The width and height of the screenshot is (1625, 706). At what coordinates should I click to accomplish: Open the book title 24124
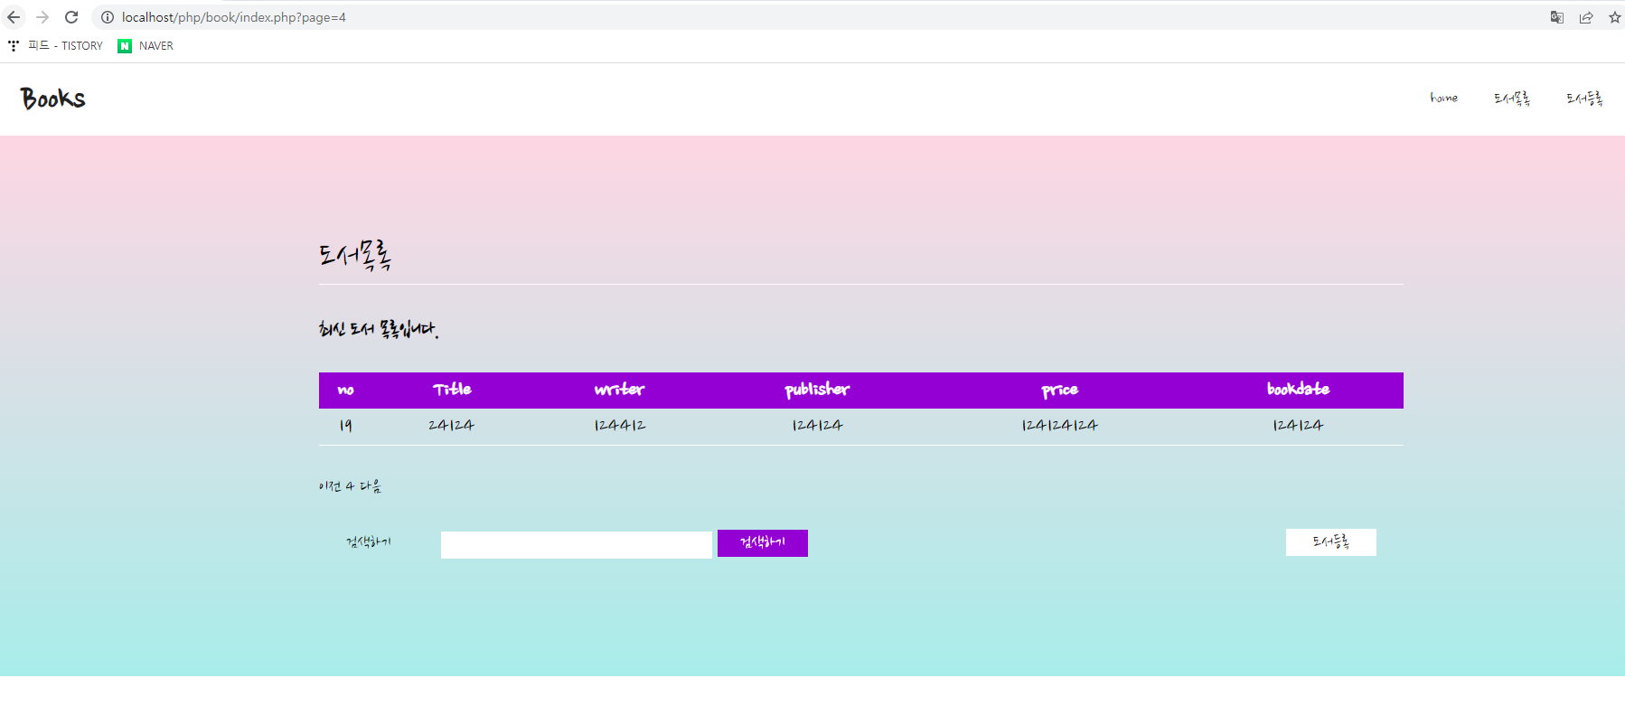(x=451, y=426)
